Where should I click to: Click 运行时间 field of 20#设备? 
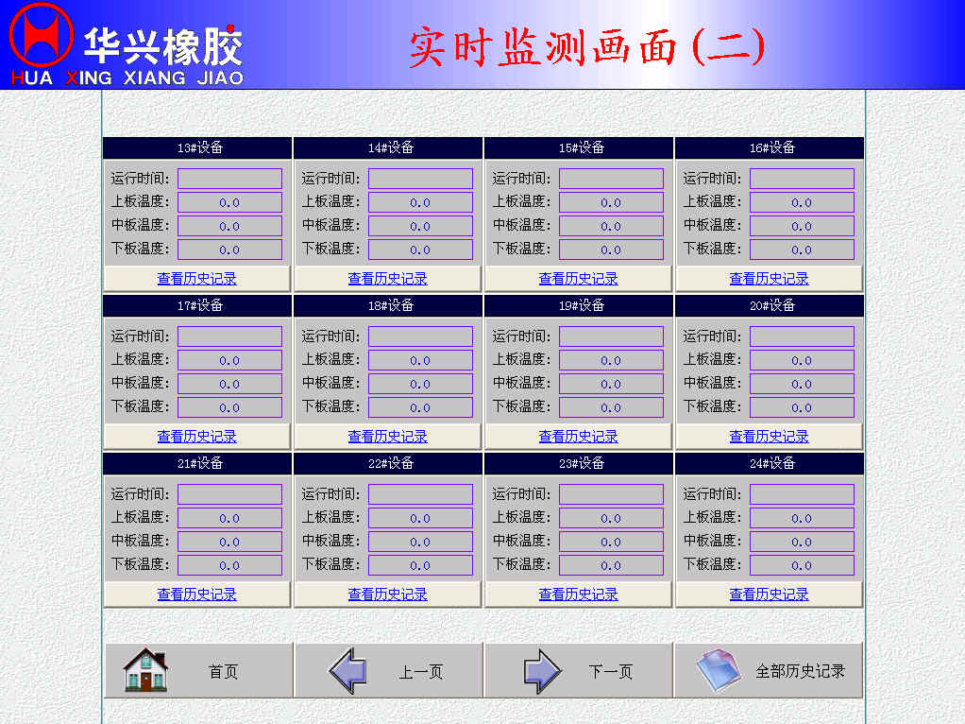click(x=803, y=336)
